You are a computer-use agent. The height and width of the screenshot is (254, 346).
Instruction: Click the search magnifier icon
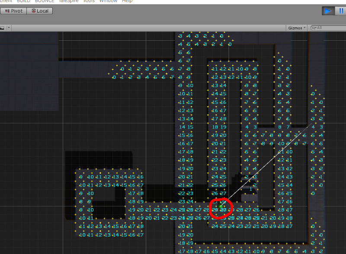(x=314, y=27)
